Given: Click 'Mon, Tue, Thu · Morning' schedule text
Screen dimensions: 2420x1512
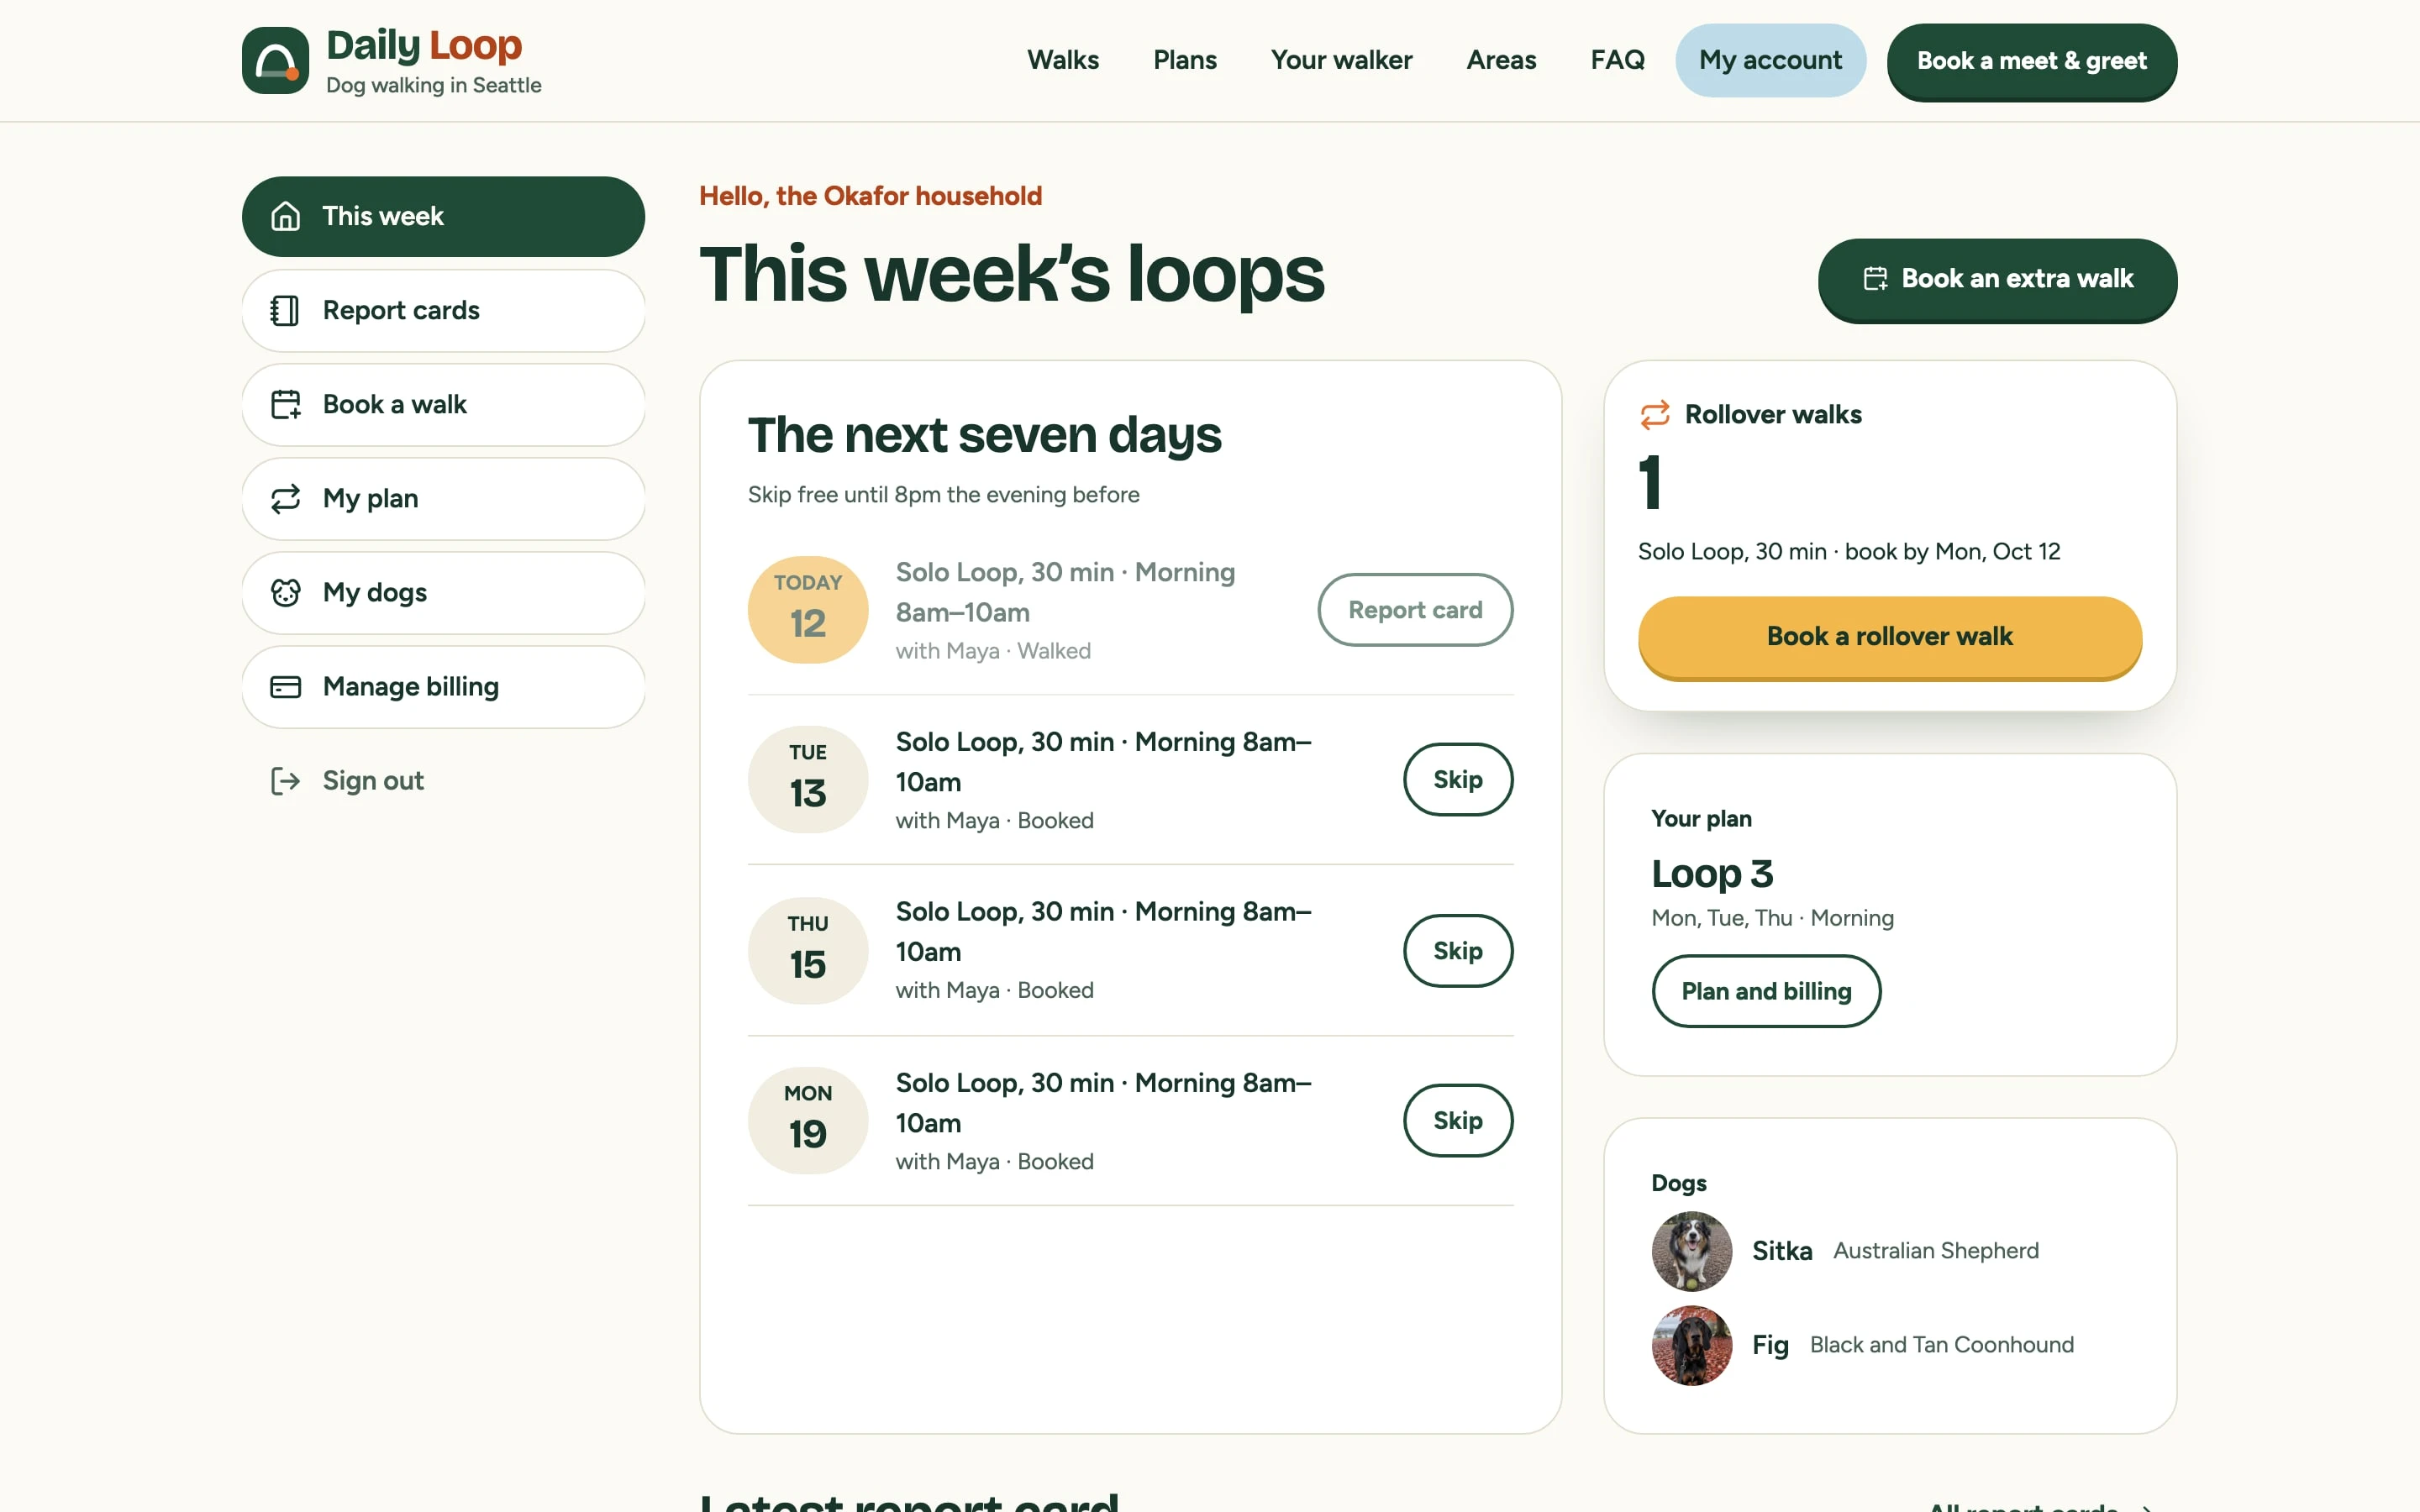Looking at the screenshot, I should coord(1772,918).
